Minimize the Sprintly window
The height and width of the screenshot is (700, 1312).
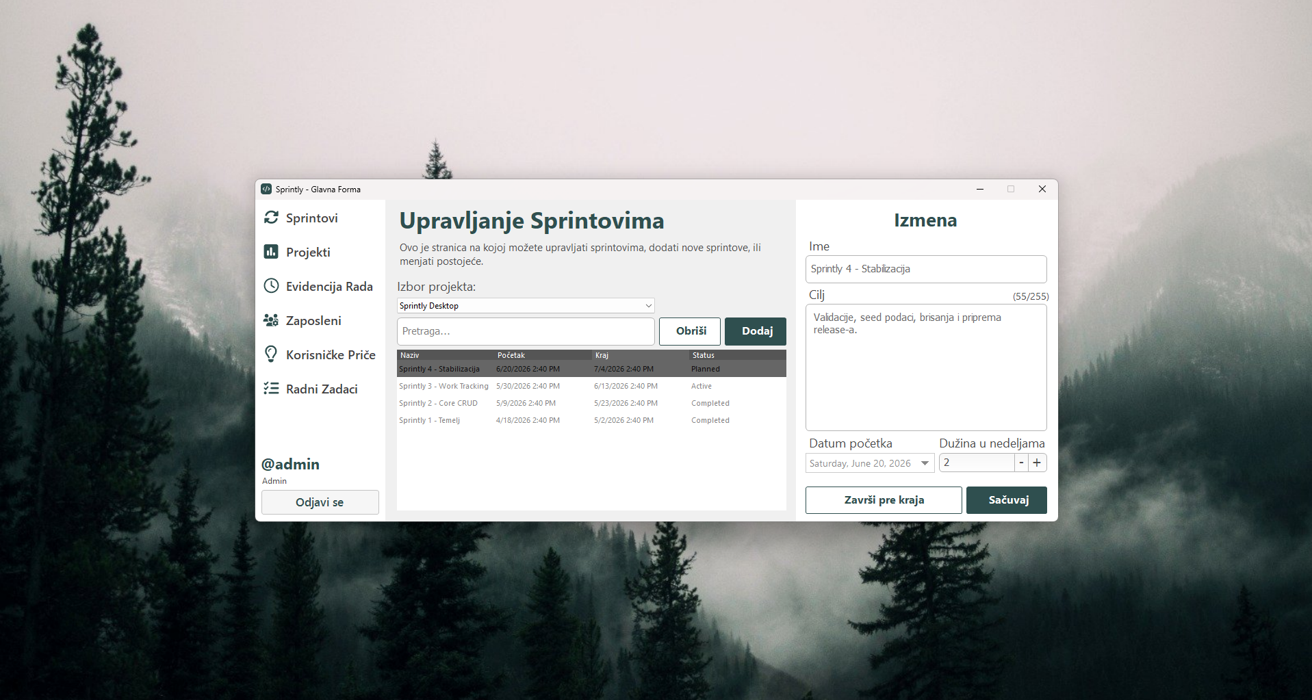click(x=980, y=190)
